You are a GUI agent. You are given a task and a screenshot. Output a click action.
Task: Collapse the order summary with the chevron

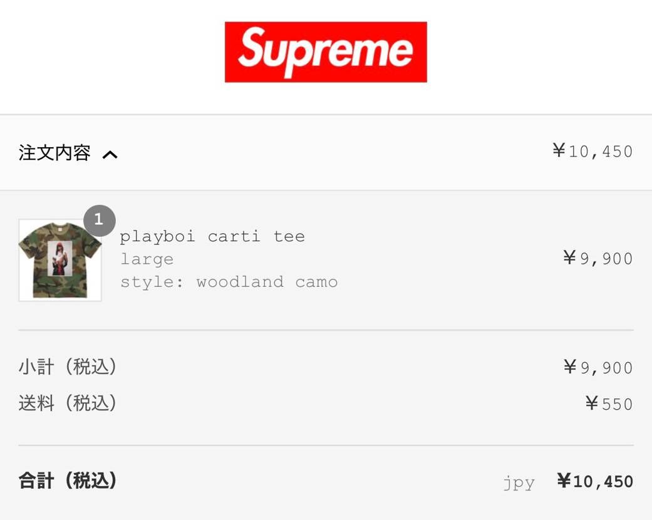110,155
